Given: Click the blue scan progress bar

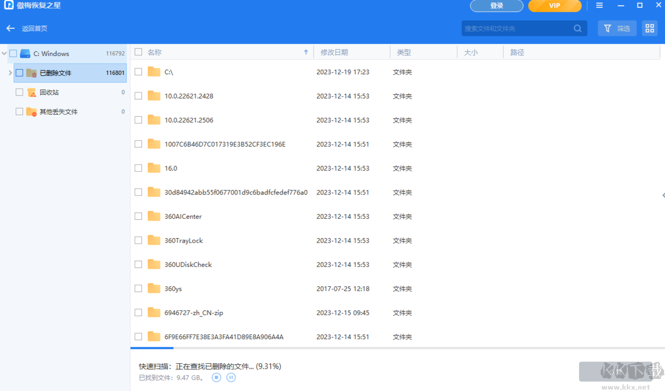Looking at the screenshot, I should pos(152,349).
